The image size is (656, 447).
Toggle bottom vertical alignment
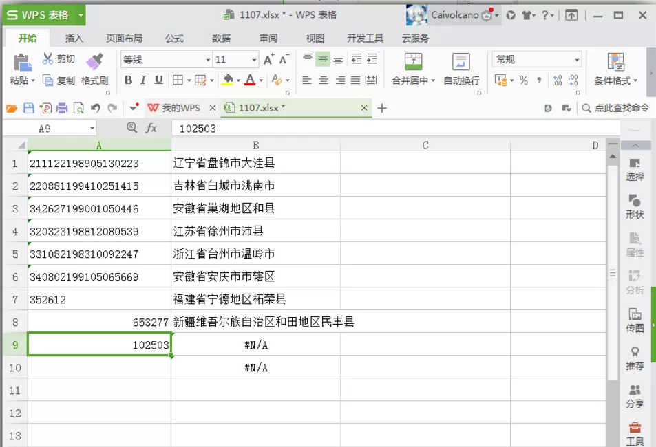point(339,60)
